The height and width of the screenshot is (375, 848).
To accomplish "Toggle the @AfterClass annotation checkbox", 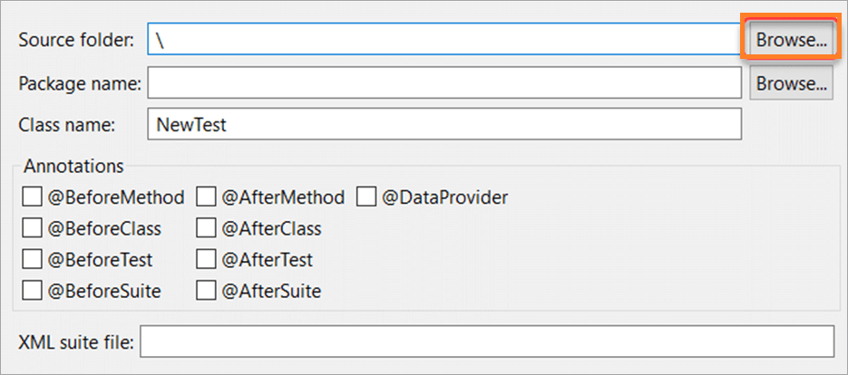I will pos(207,228).
